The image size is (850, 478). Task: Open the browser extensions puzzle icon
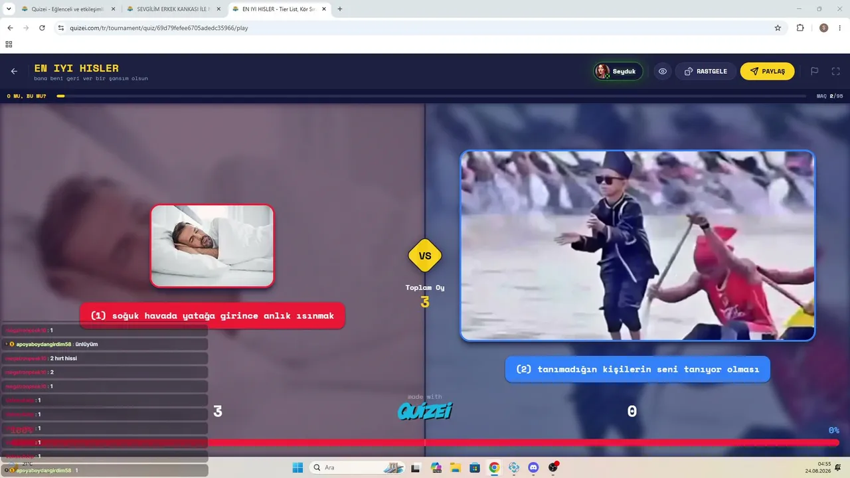coord(800,28)
